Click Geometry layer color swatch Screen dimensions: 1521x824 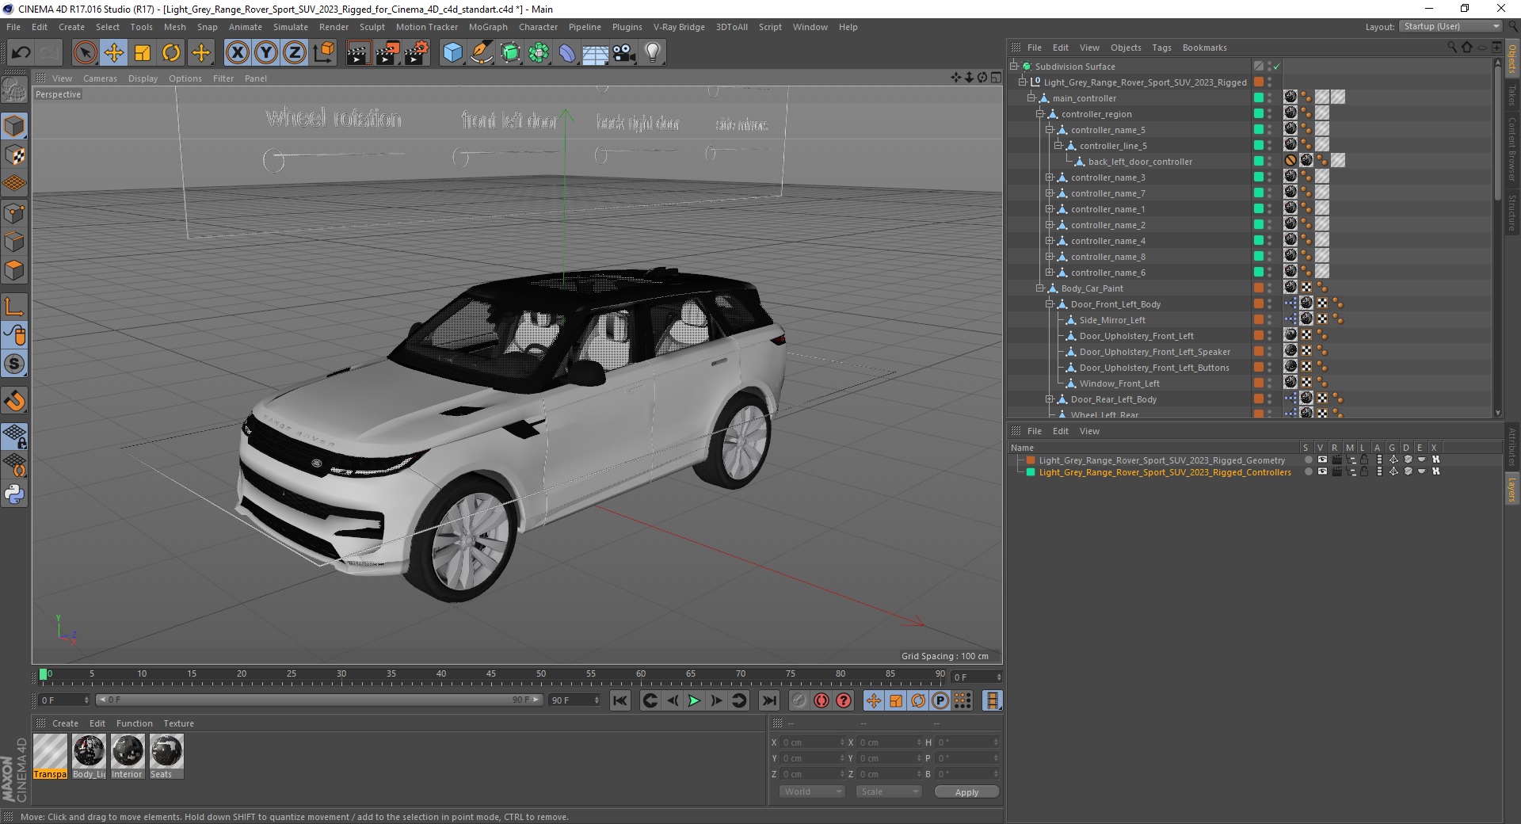coord(1031,460)
